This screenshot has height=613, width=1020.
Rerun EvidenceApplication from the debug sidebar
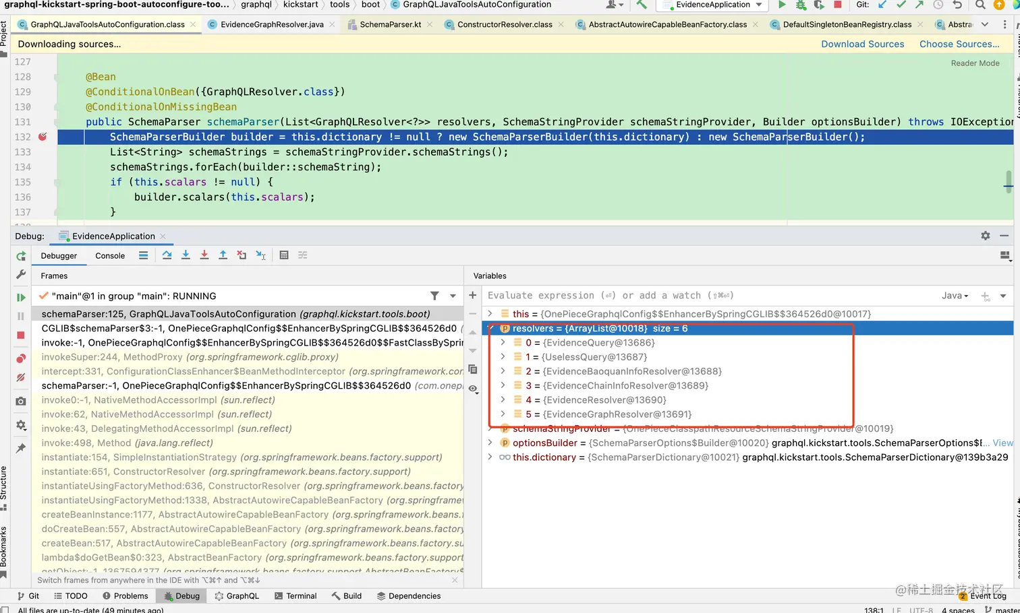(x=21, y=256)
